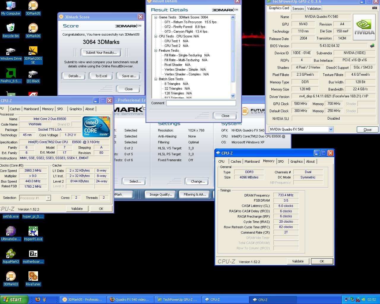Viewport: 380px width, 304px height.
Task: Launch HyperPI.exe desktop icon
Action: tap(33, 234)
